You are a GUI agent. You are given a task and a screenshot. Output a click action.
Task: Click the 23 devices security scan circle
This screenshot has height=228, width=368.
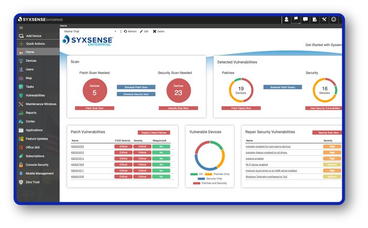(179, 90)
